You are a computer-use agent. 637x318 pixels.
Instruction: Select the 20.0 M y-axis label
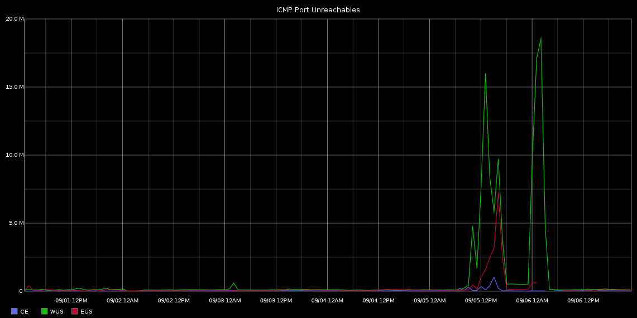15,19
